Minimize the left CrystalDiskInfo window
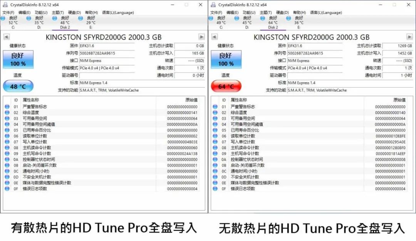 (173, 5)
